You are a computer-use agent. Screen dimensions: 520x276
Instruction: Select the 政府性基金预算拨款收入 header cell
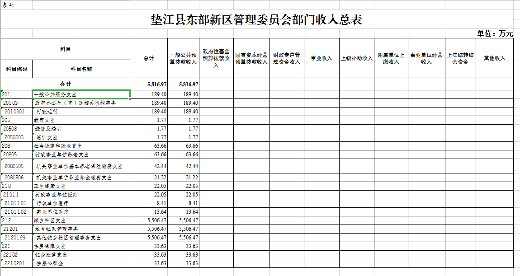(216, 58)
